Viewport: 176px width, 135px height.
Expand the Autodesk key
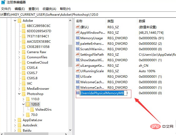click(15, 125)
